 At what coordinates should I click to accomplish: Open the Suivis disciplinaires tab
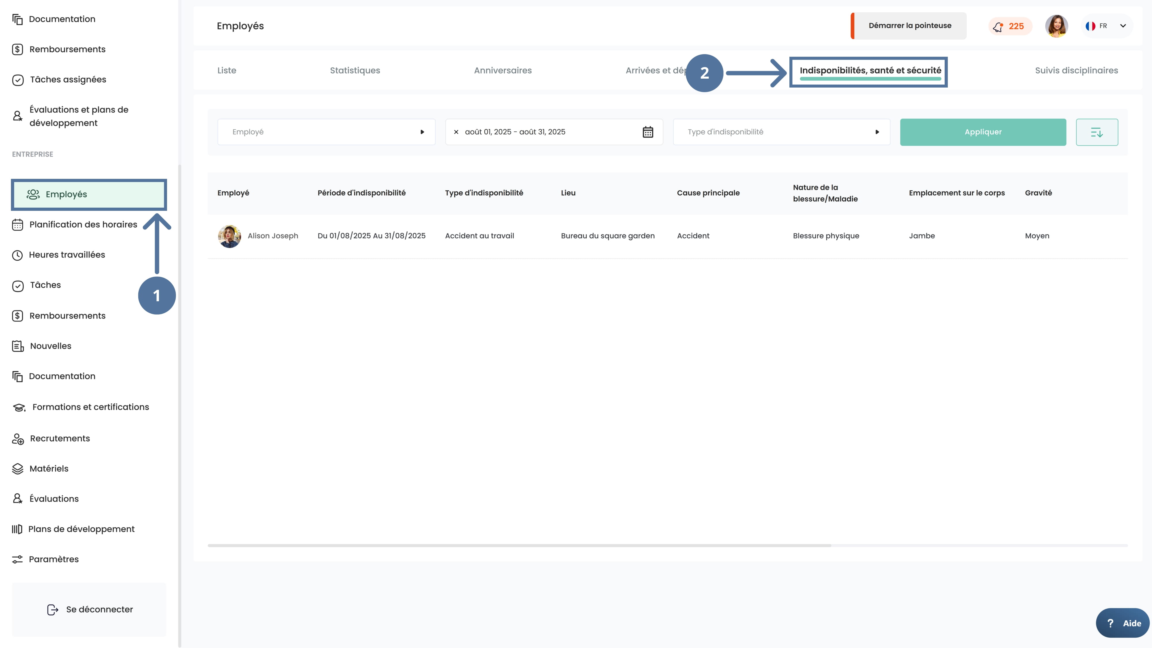(x=1076, y=70)
